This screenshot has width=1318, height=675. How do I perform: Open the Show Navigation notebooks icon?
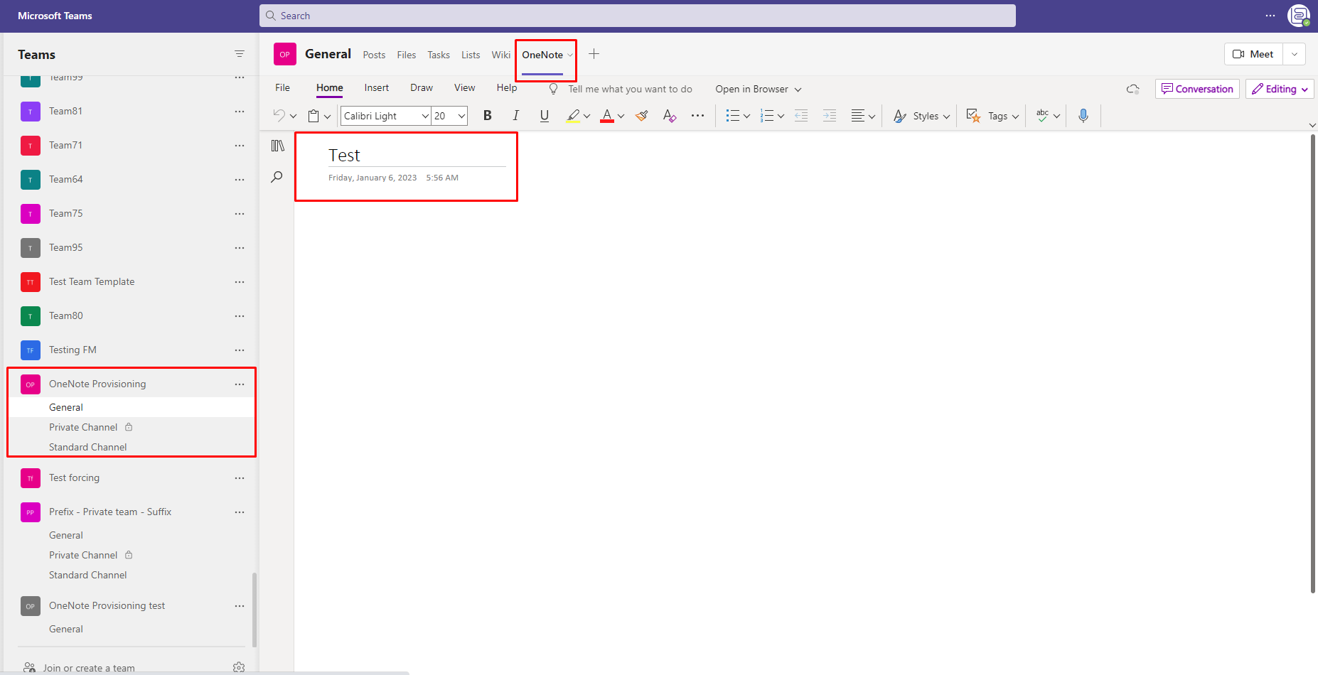(277, 146)
